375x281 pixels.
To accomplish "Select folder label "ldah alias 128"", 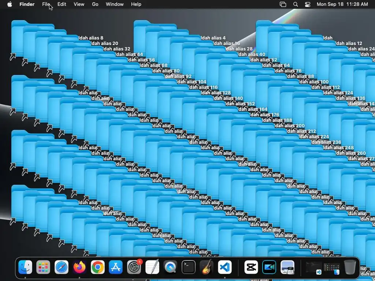I will (x=216, y=93).
